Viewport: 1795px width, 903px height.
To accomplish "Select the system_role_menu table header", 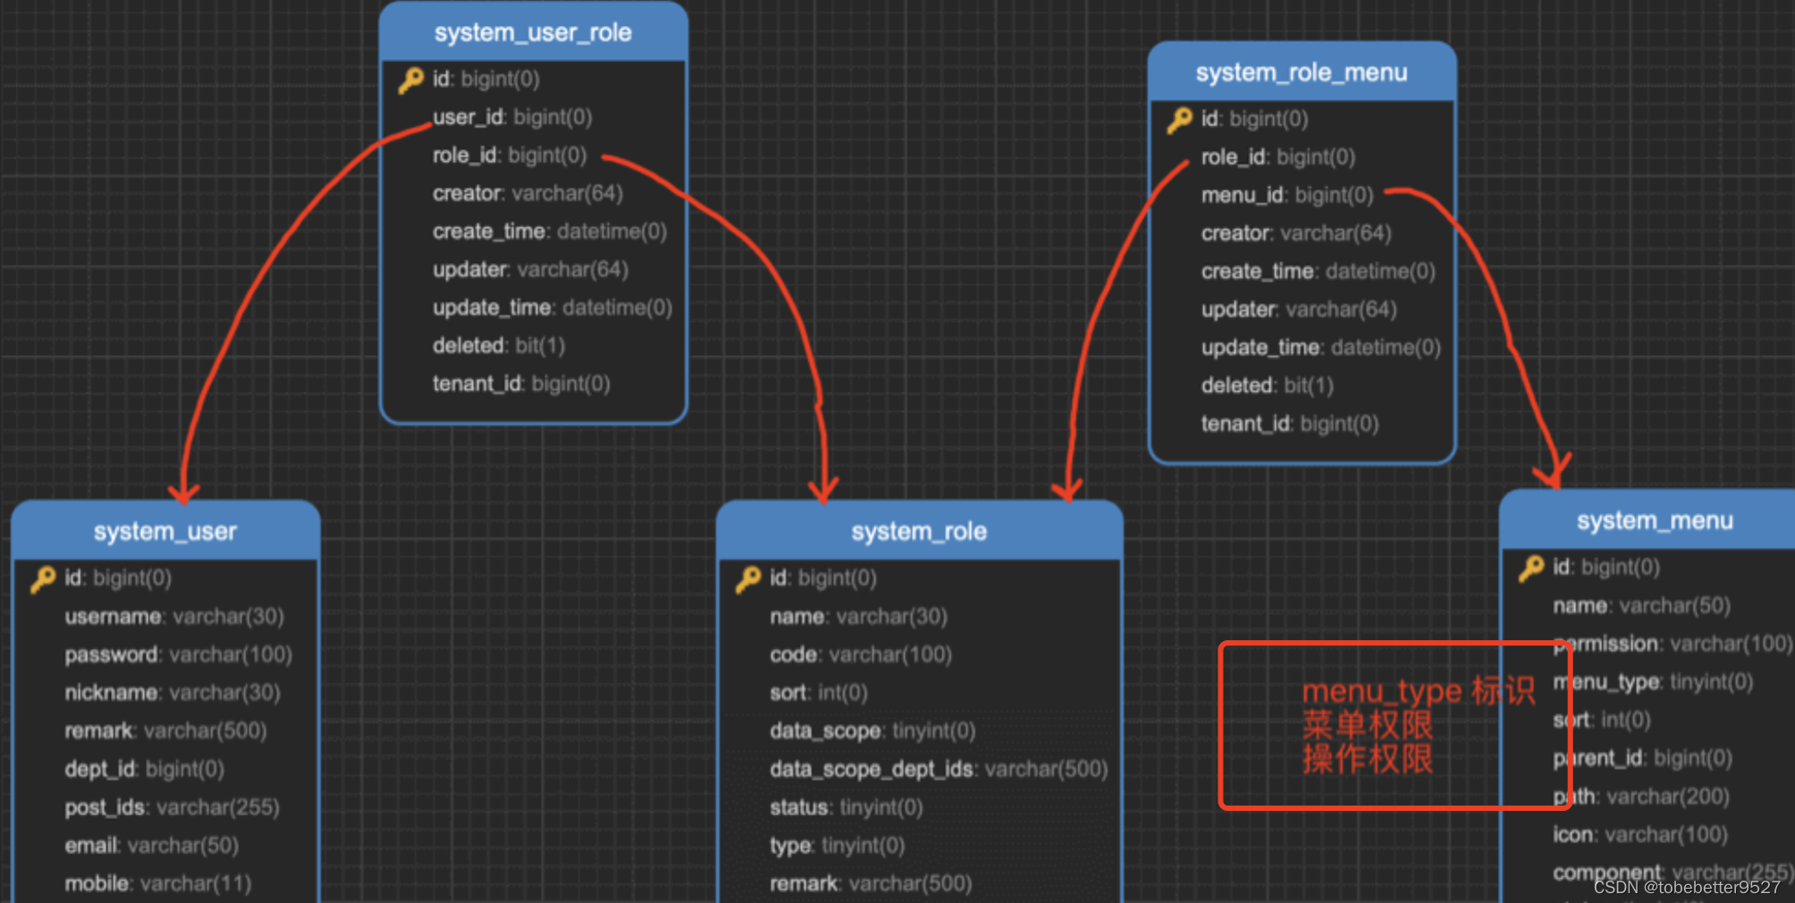I will [1302, 72].
